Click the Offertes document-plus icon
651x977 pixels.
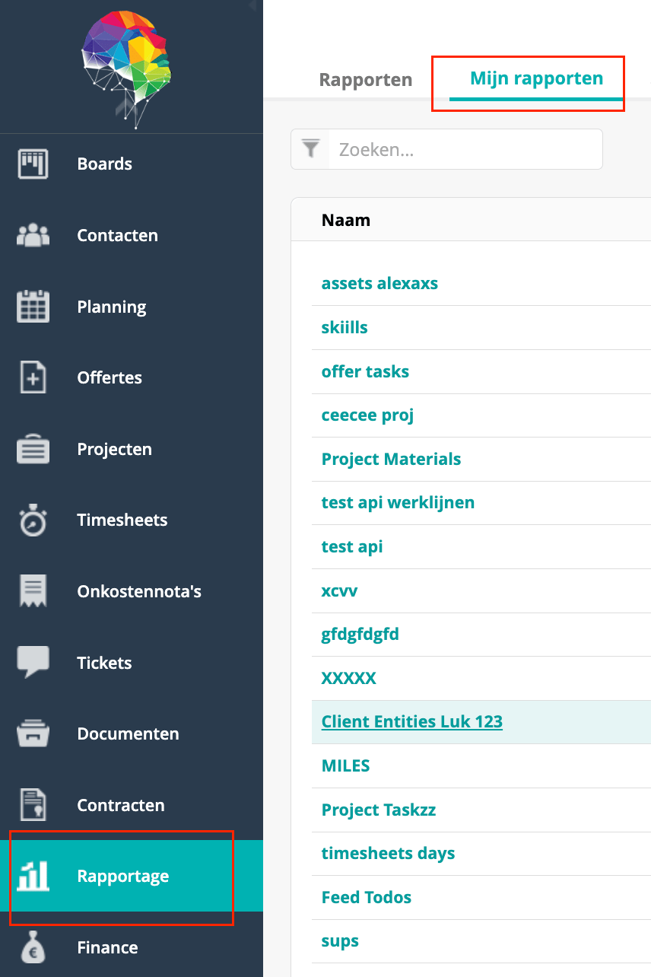(x=33, y=377)
